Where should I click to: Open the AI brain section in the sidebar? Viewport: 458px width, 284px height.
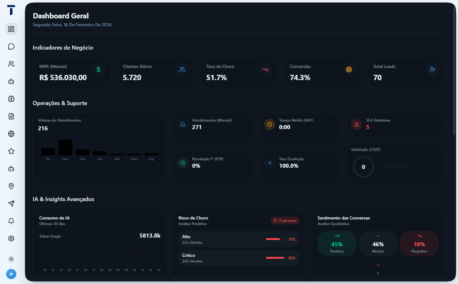click(11, 99)
